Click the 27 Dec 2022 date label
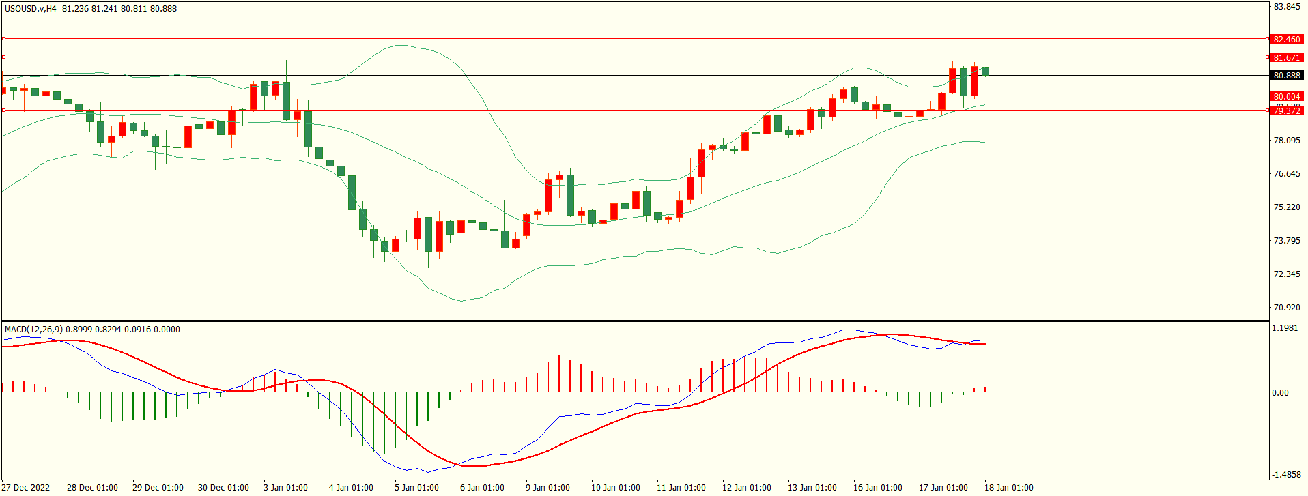The width and height of the screenshot is (1308, 496). click(27, 488)
